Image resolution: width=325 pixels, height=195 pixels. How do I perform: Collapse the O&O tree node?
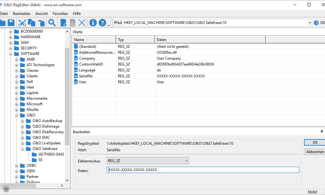pyautogui.click(x=17, y=115)
